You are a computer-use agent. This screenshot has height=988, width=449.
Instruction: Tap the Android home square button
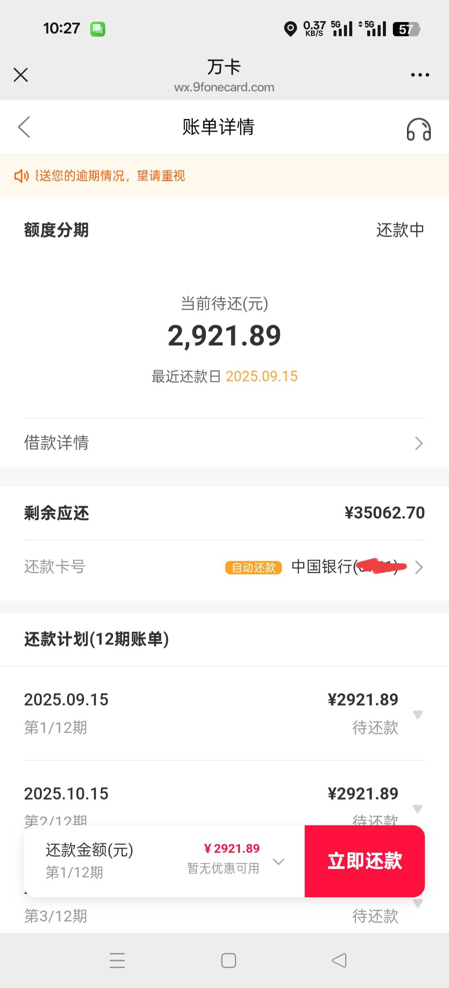coord(228,960)
